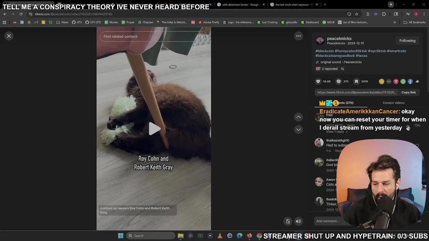The image size is (429, 241).
Task: Close the TikTok video viewer
Action: coord(9,36)
